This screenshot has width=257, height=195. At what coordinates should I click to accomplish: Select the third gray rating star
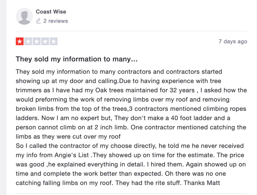coord(37,41)
